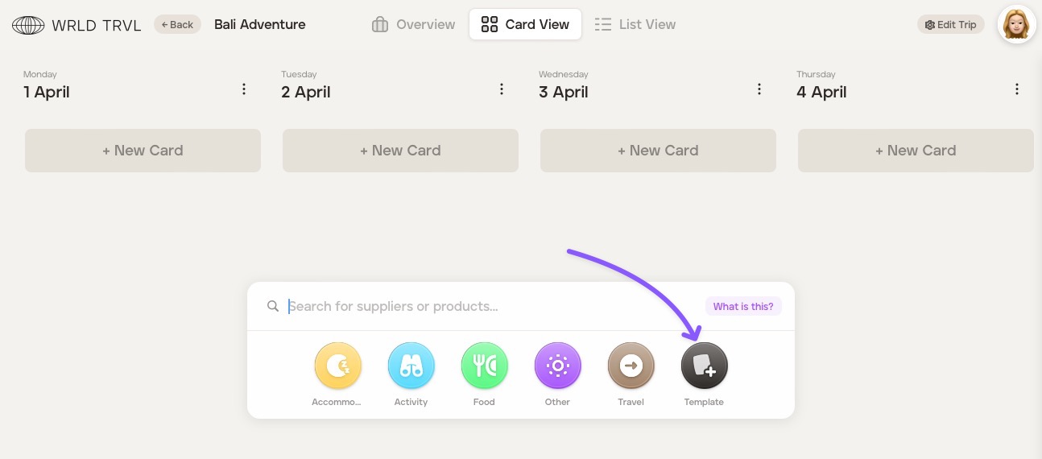Select the Accommodation category icon
The width and height of the screenshot is (1042, 459).
coord(338,366)
